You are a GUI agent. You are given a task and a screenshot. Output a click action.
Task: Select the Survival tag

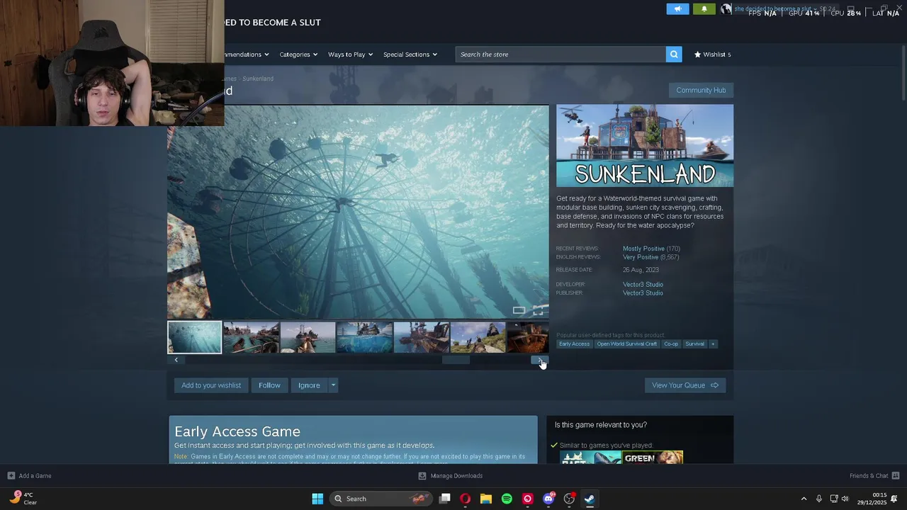click(x=694, y=344)
